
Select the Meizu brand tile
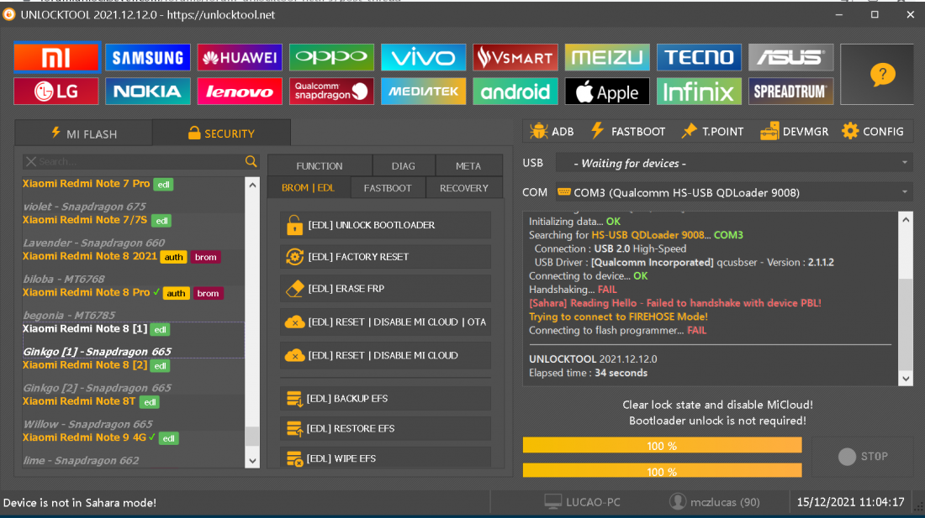pyautogui.click(x=607, y=57)
